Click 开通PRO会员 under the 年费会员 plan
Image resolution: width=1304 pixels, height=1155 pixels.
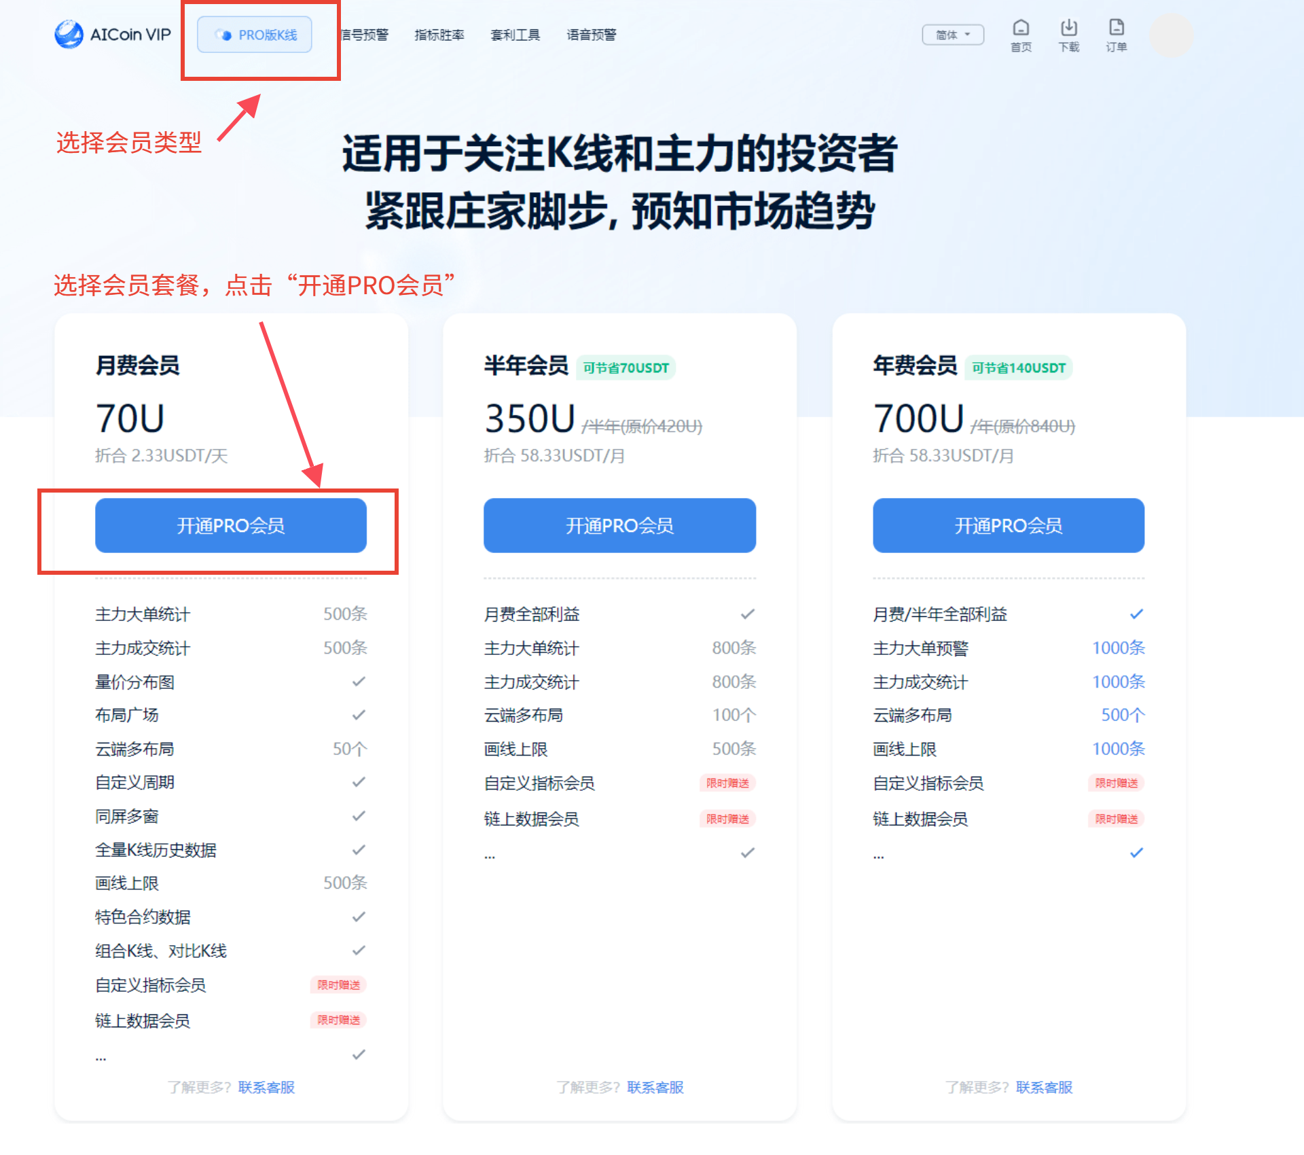pyautogui.click(x=1007, y=525)
